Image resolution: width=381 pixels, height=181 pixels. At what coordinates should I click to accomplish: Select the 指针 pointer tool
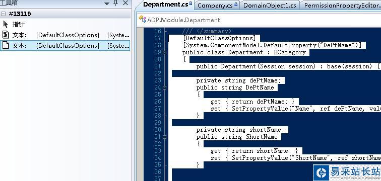tap(65, 25)
